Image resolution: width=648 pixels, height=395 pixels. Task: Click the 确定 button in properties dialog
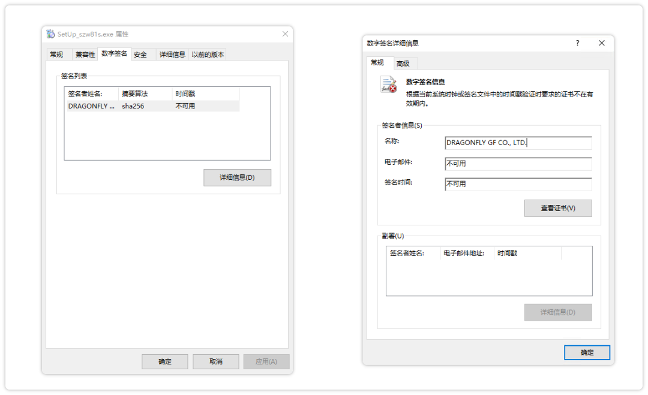pyautogui.click(x=164, y=361)
